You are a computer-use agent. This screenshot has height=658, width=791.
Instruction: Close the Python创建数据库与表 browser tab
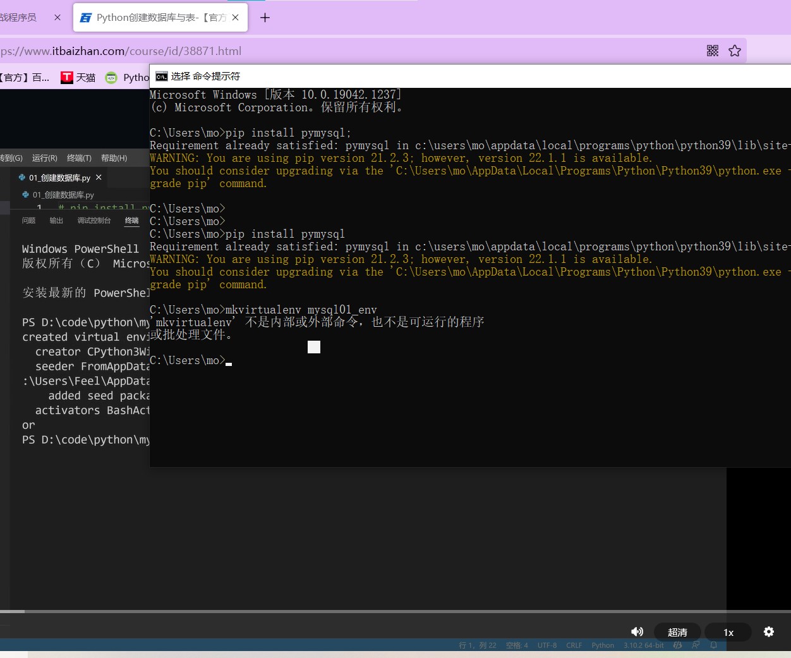click(x=236, y=18)
